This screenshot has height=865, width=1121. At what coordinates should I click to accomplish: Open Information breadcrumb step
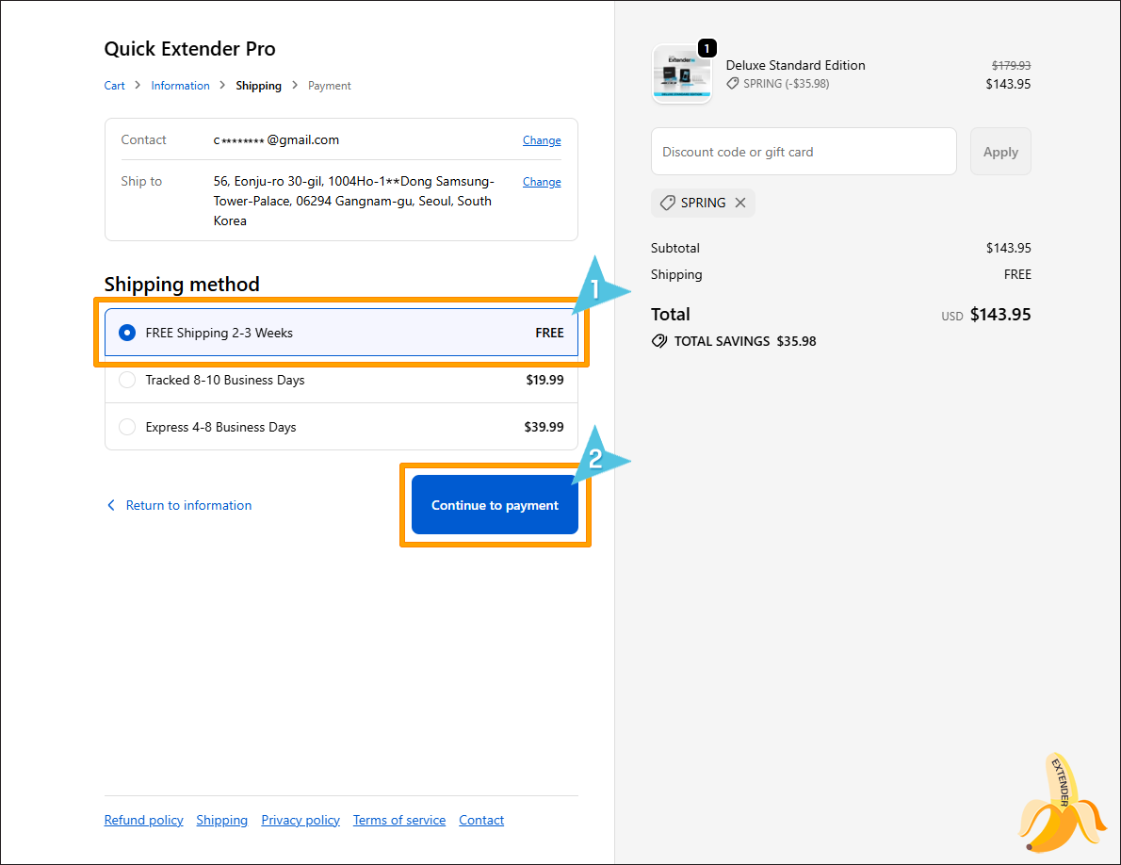[180, 86]
